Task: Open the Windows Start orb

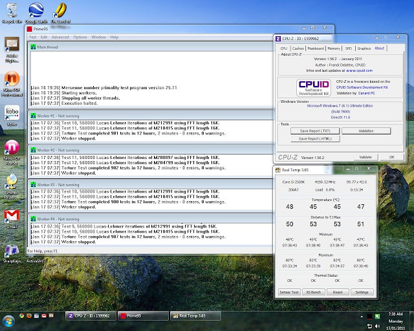Action: [x=8, y=321]
